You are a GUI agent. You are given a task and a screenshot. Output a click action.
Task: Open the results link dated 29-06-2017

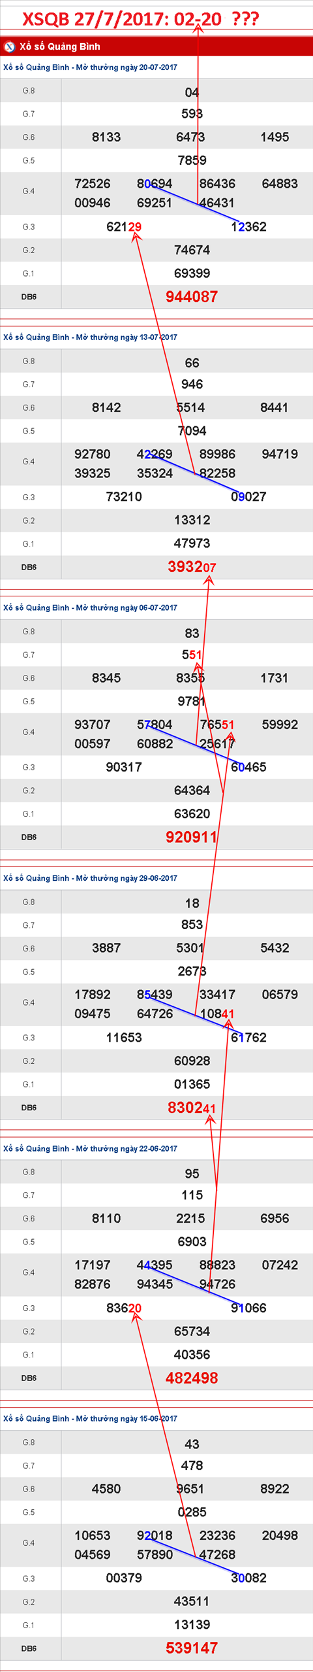[90, 878]
